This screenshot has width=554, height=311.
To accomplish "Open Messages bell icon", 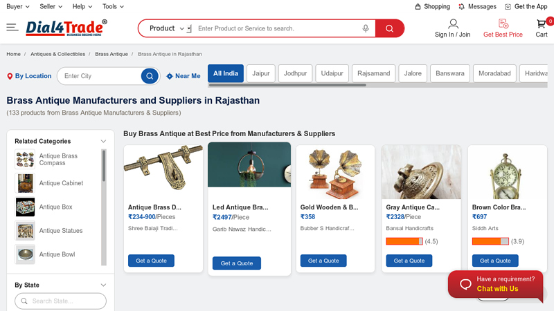I will pyautogui.click(x=461, y=6).
